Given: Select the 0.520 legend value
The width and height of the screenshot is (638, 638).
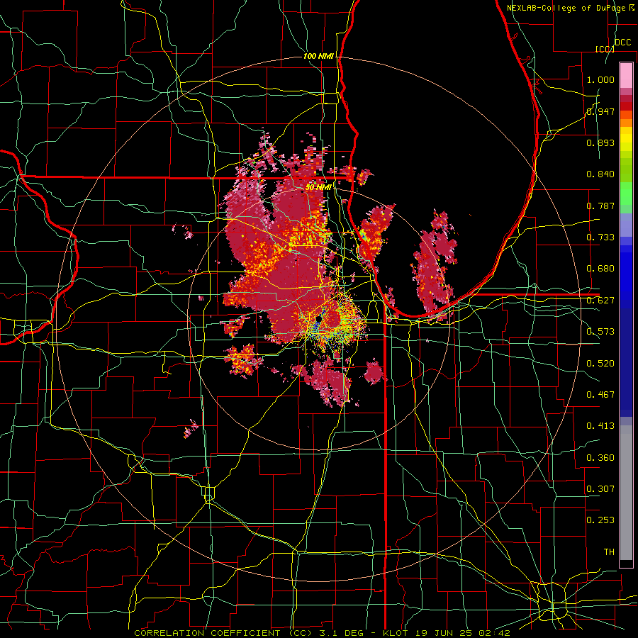Looking at the screenshot, I should point(600,364).
